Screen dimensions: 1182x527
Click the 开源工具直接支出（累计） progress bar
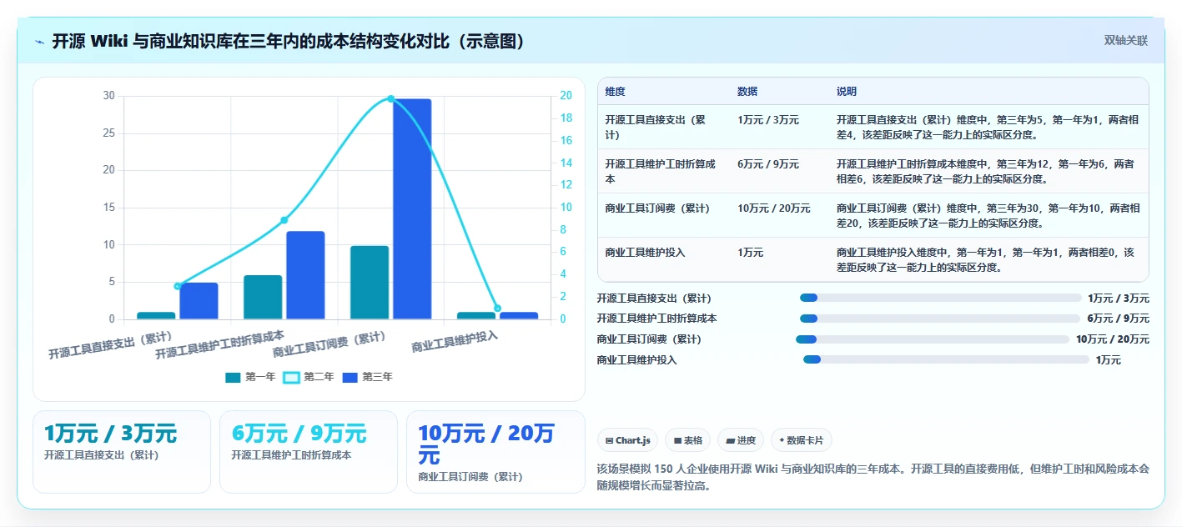click(940, 298)
